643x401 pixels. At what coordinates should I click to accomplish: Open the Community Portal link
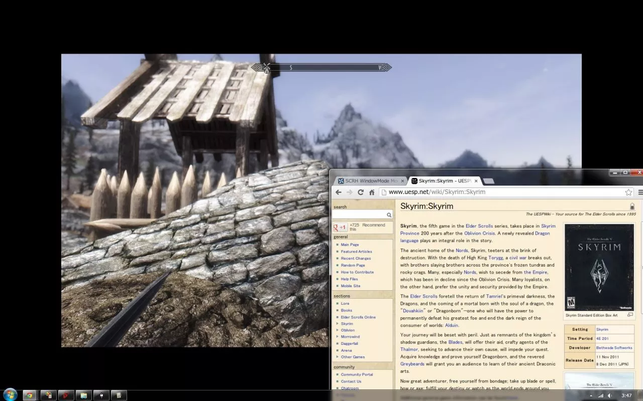pos(357,374)
